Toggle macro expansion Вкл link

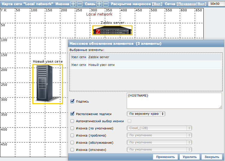157,4
